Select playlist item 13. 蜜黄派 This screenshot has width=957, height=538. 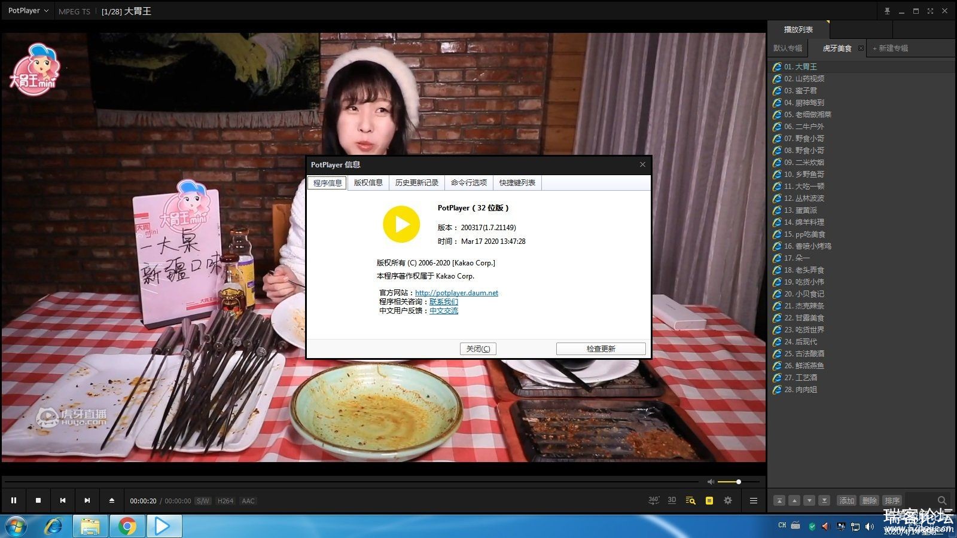(x=861, y=210)
